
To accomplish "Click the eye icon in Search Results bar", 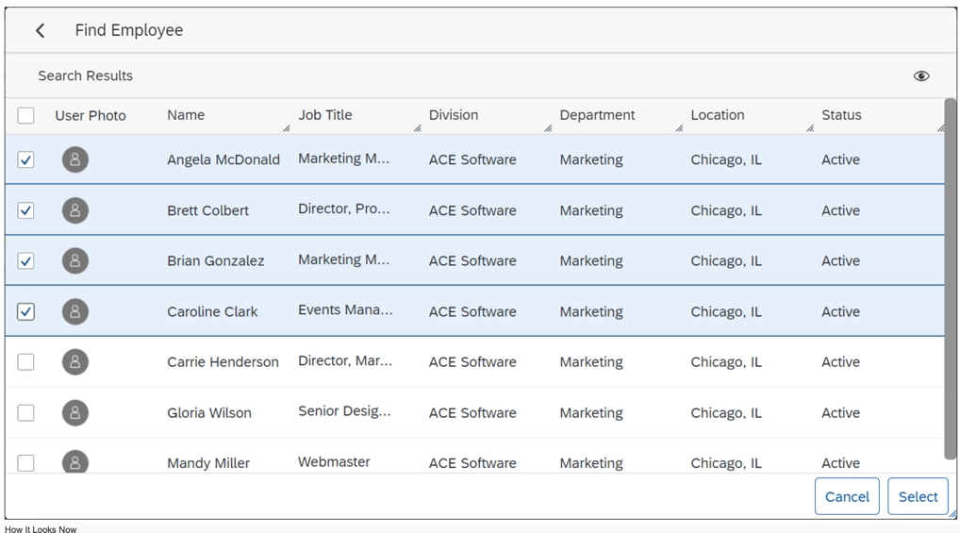I will tap(920, 75).
